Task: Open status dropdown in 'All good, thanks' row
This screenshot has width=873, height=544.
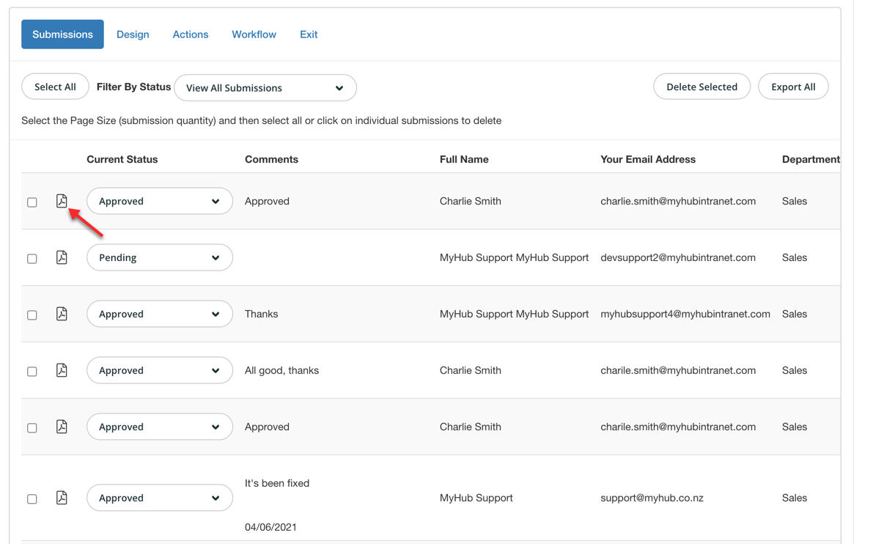Action: pos(160,370)
